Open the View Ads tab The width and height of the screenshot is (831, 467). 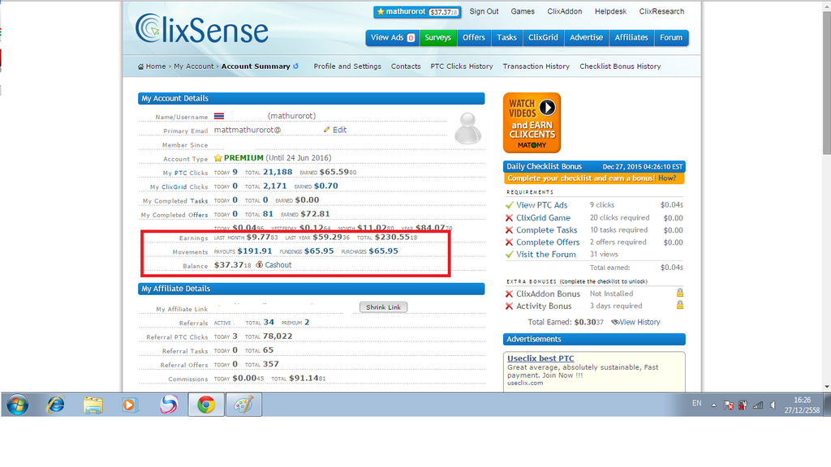[x=392, y=37]
